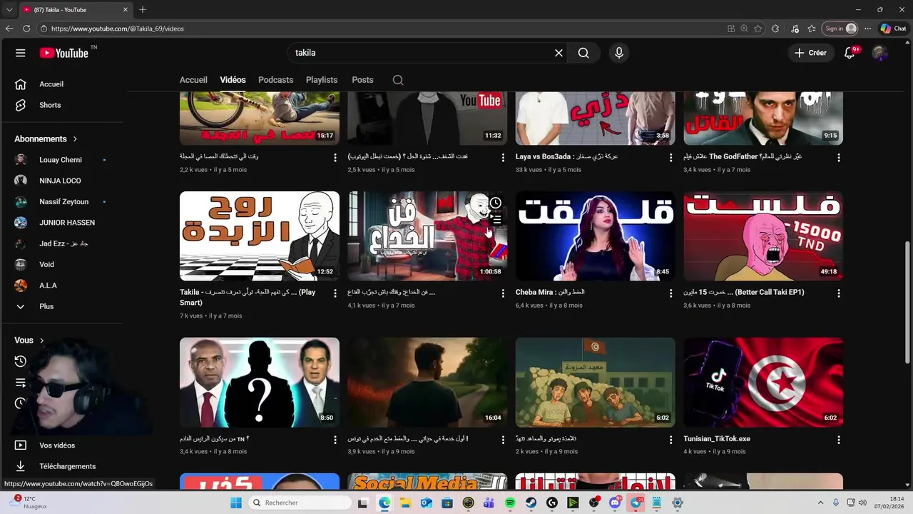Viewport: 913px width, 514px height.
Task: Open the 49:18 pink character thumbnail
Action: (x=763, y=236)
